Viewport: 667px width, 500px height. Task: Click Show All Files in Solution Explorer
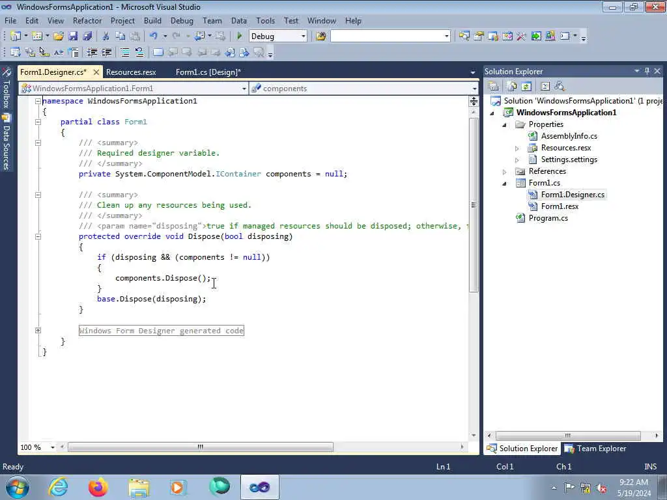pos(512,87)
